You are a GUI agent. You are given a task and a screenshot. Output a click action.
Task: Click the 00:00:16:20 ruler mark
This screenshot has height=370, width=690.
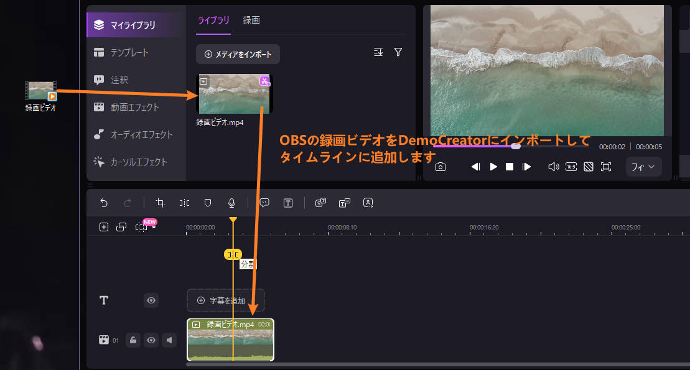pyautogui.click(x=484, y=228)
